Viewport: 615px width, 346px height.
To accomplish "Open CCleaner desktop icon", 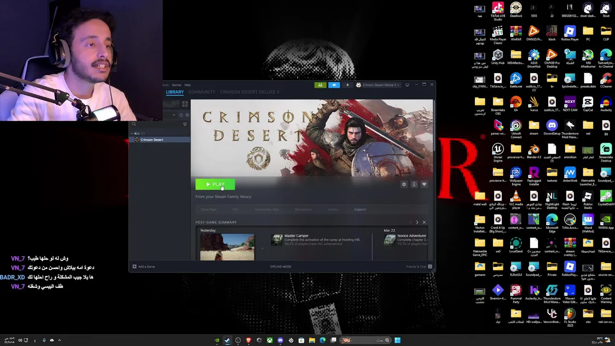I will coord(606,81).
